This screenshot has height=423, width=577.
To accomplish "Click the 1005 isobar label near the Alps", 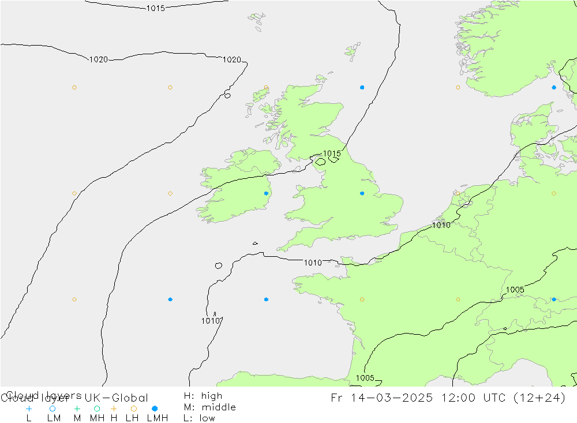I will click(515, 290).
